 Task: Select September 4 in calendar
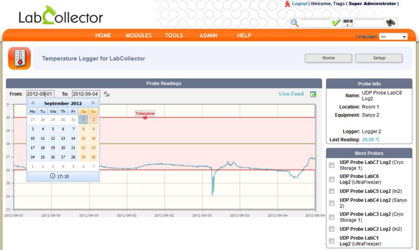[43, 129]
